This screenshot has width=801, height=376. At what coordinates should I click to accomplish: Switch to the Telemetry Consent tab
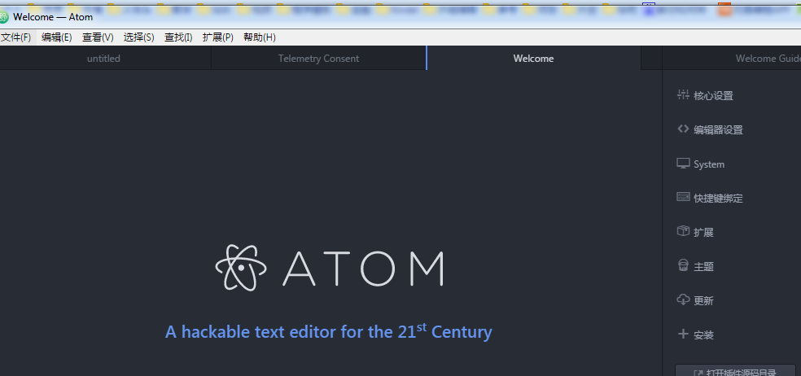coord(319,59)
